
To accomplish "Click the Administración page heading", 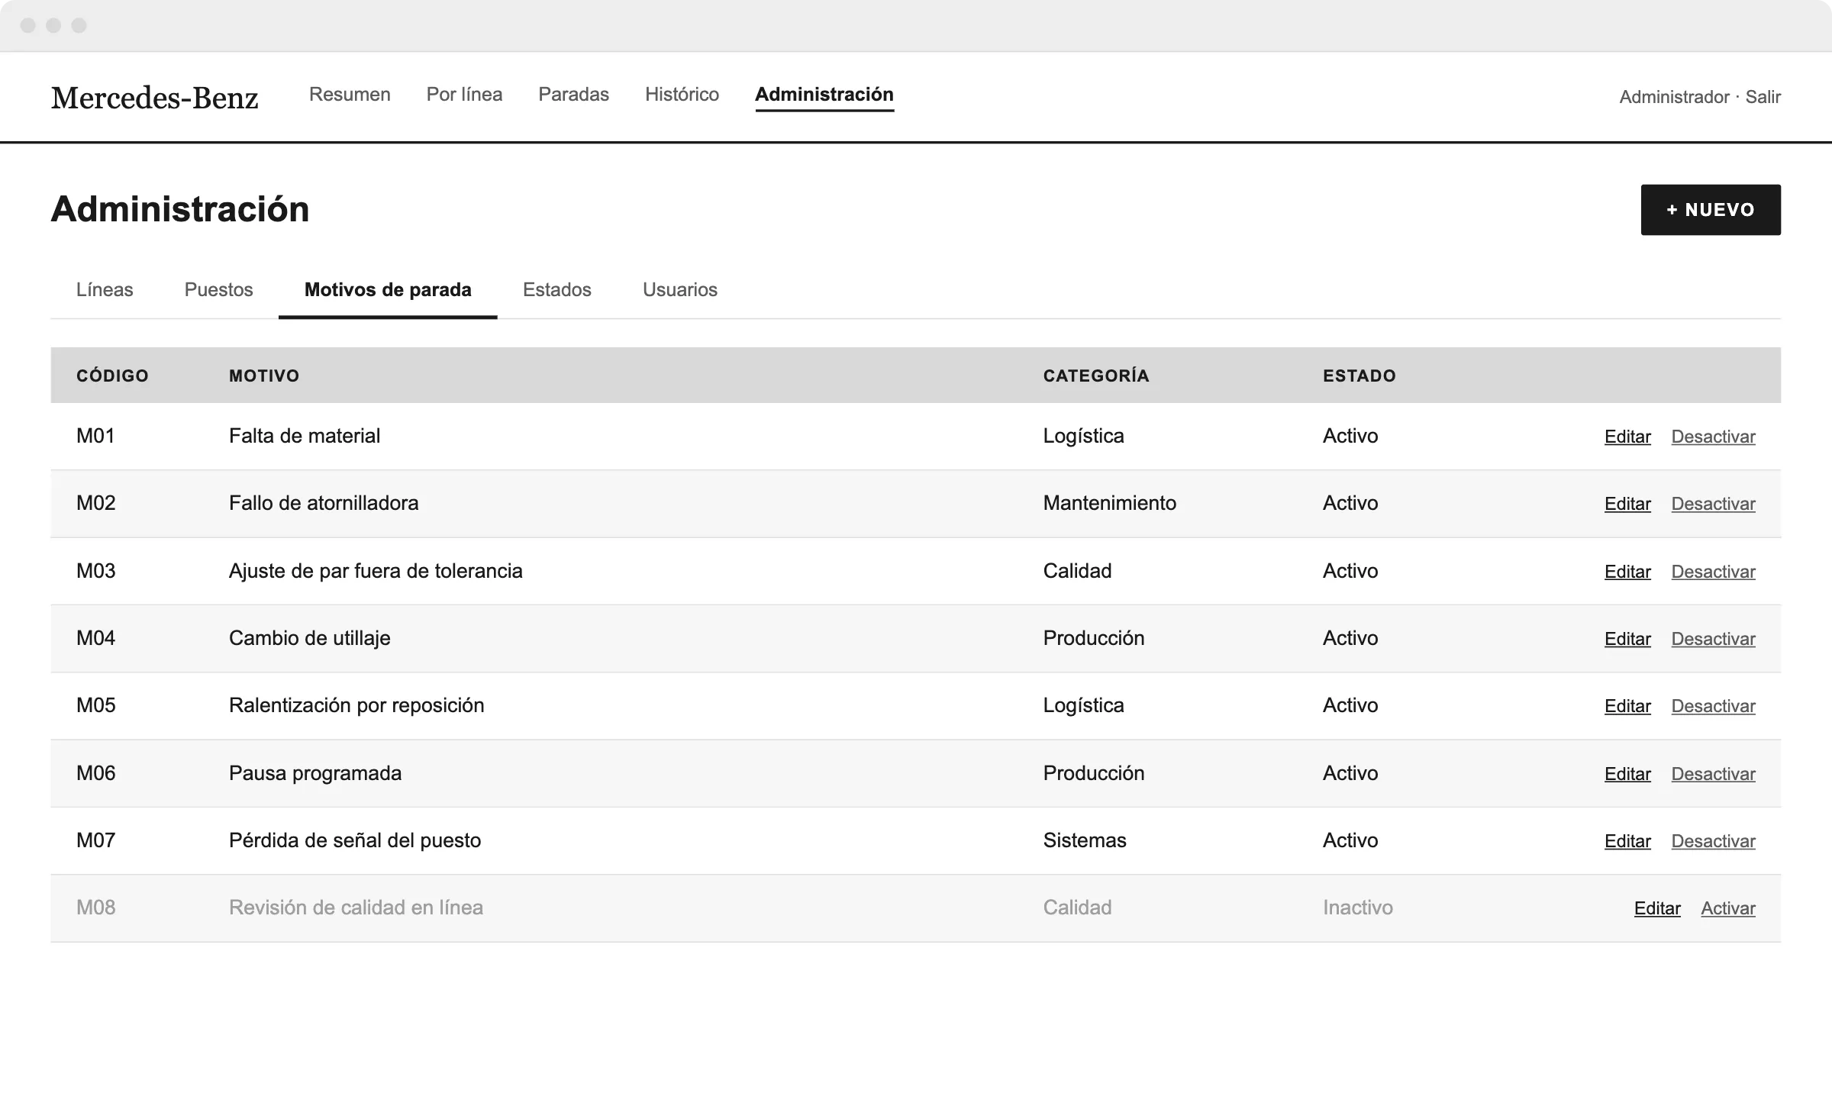I will 180,209.
